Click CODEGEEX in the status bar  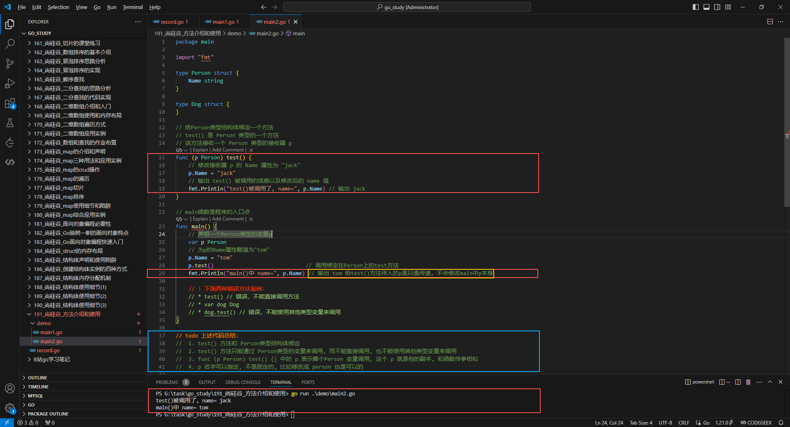pyautogui.click(x=756, y=422)
